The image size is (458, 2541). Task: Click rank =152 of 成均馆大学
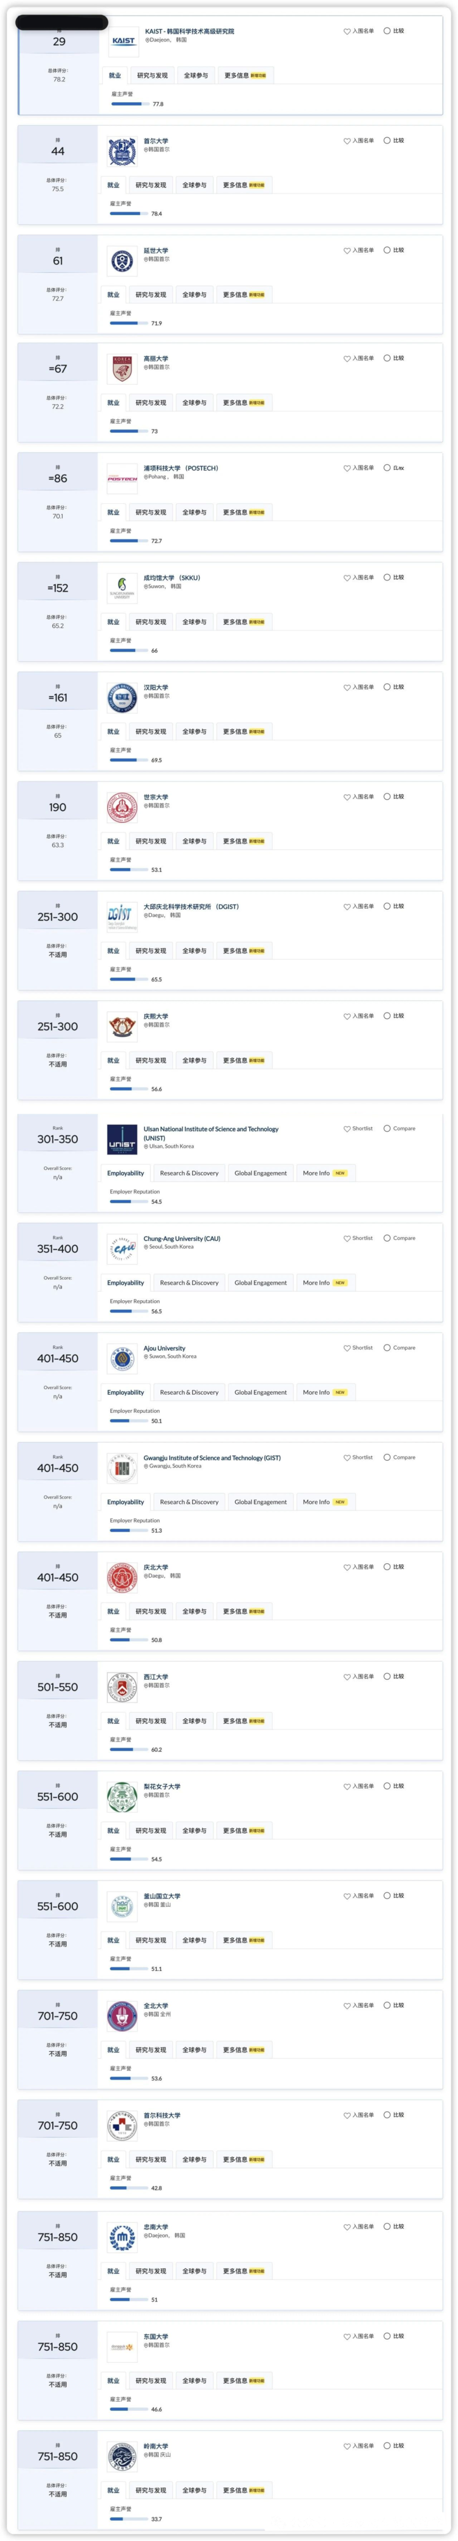(58, 588)
